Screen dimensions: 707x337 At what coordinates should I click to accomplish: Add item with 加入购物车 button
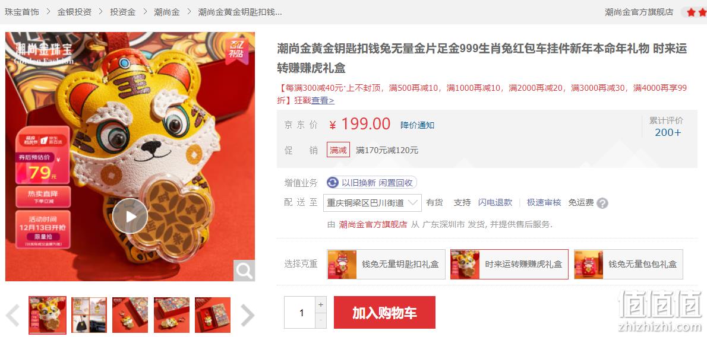click(384, 312)
